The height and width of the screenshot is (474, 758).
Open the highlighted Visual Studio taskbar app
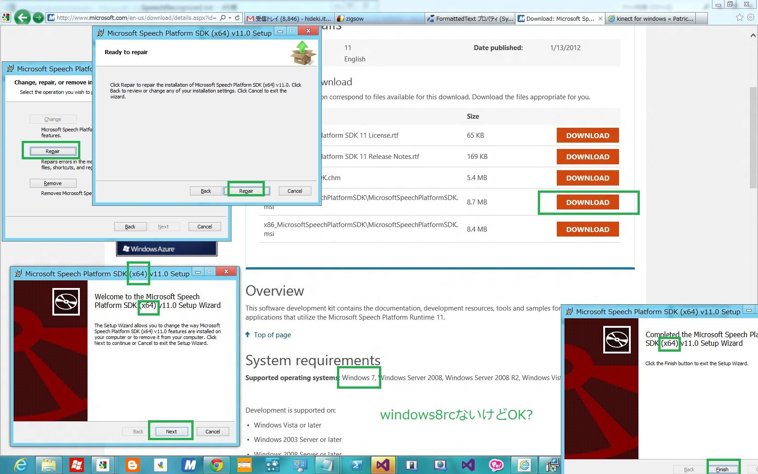coord(383,465)
